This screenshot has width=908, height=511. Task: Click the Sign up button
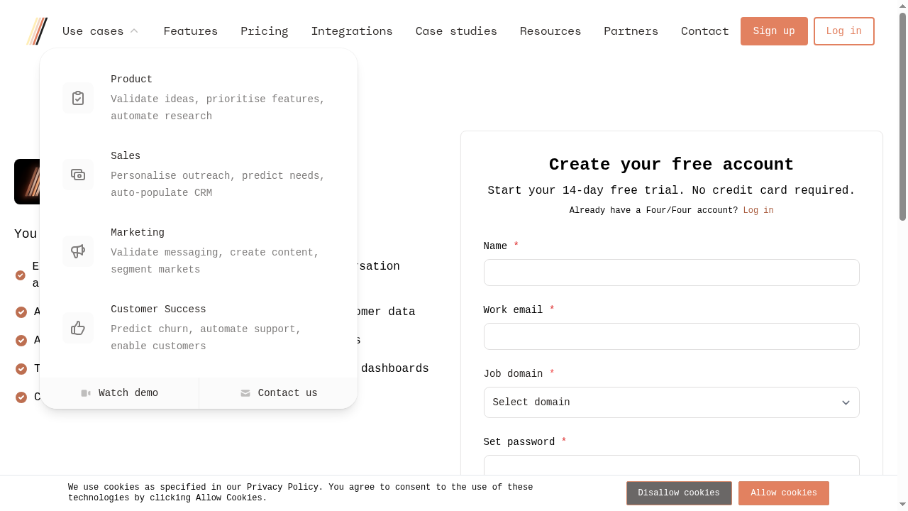[774, 31]
